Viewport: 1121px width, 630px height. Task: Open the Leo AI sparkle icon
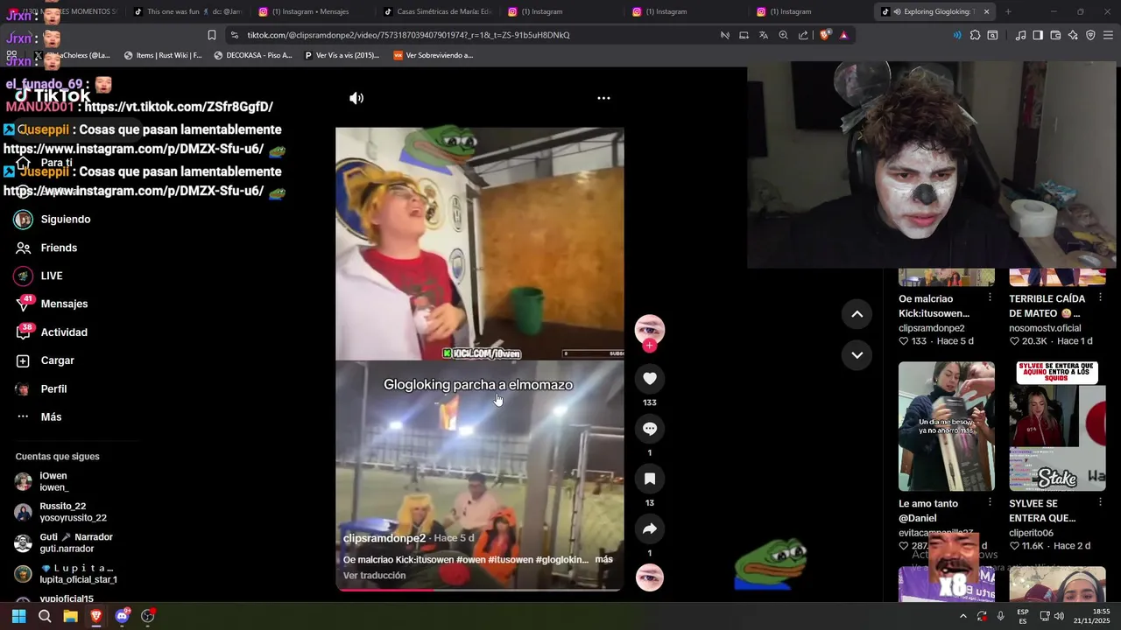1073,35
